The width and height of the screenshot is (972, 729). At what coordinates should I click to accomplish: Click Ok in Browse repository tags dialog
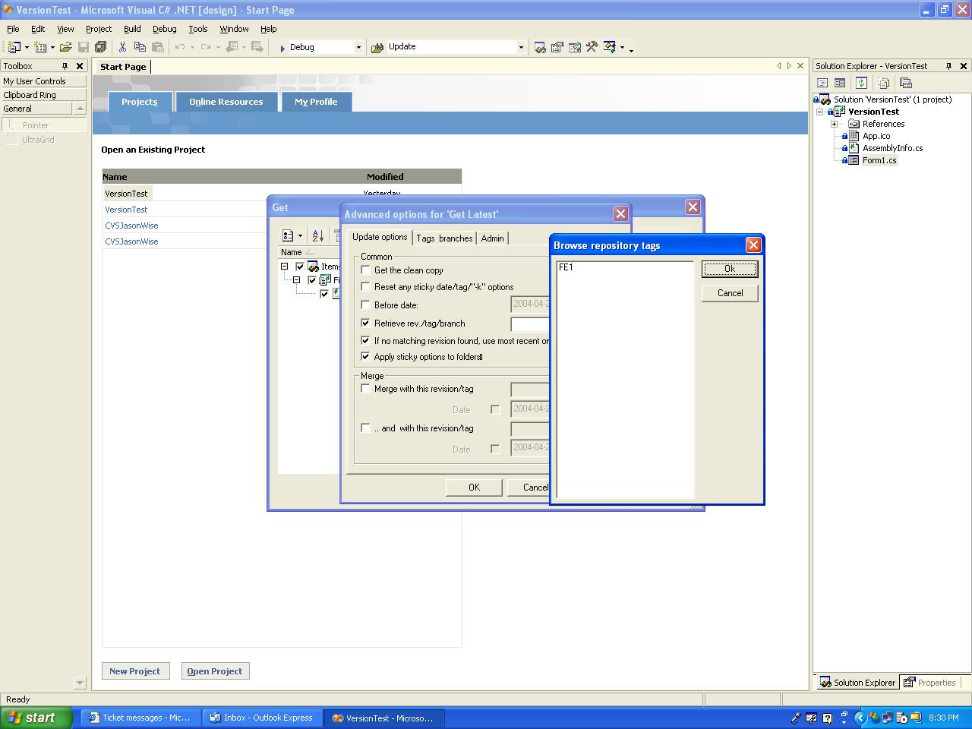pos(729,269)
